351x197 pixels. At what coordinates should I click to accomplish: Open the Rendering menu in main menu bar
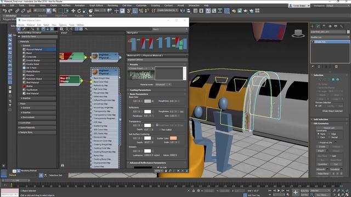click(112, 5)
